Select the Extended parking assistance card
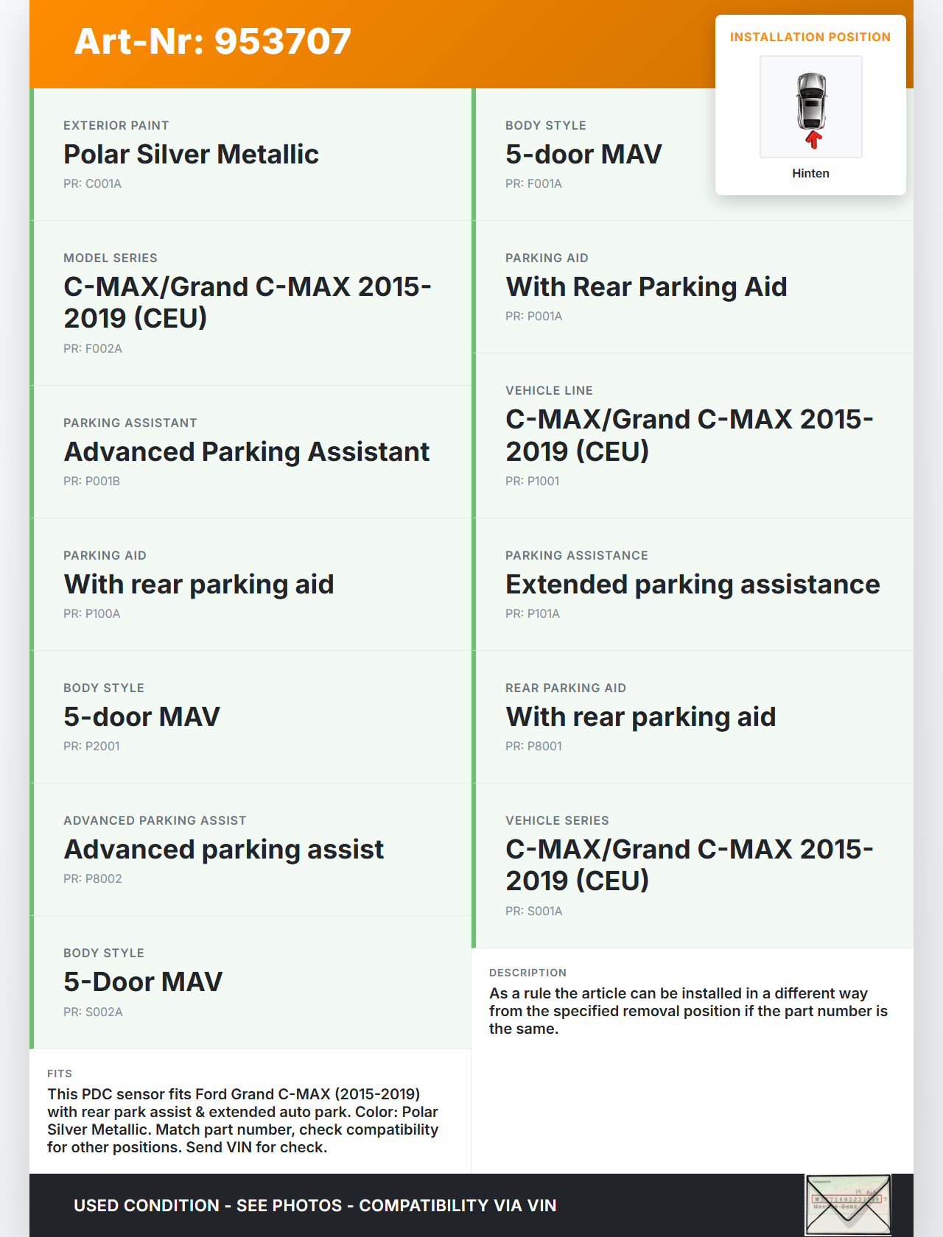The height and width of the screenshot is (1237, 943). 693,584
